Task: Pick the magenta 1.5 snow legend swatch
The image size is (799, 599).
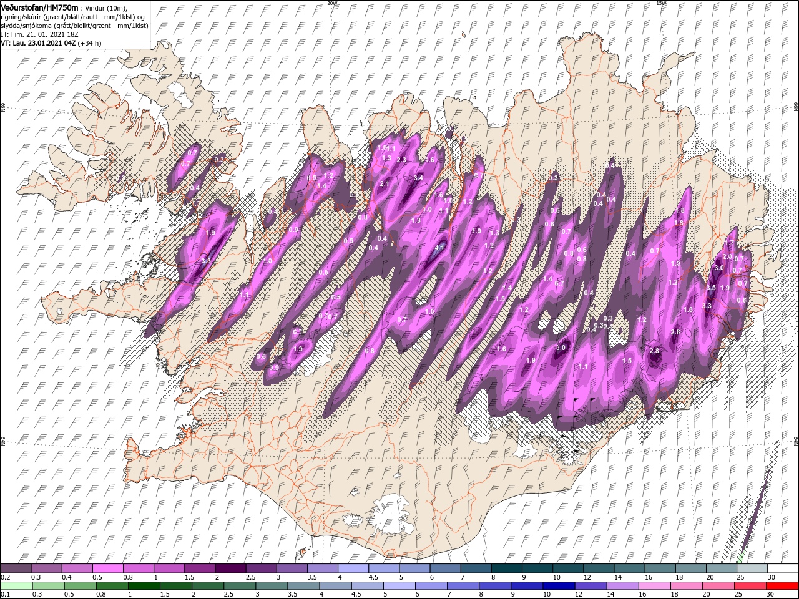Action: (x=199, y=568)
